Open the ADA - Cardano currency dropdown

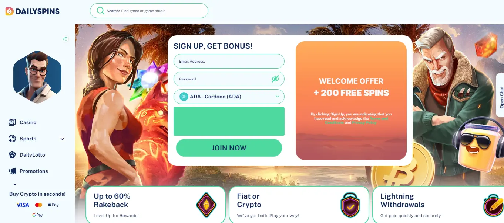pos(229,97)
